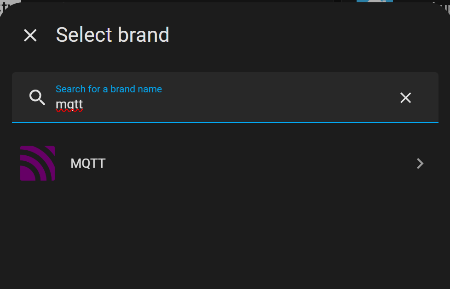Image resolution: width=450 pixels, height=289 pixels.
Task: Click the purple signal-wave MQTT icon
Action: tap(37, 163)
